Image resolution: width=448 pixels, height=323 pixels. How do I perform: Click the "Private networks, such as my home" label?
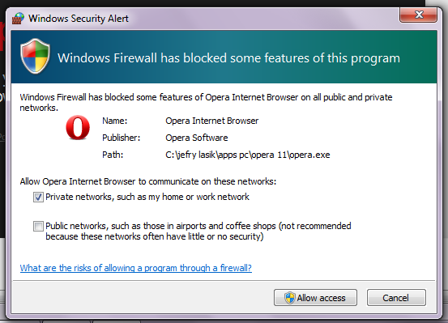pos(147,197)
